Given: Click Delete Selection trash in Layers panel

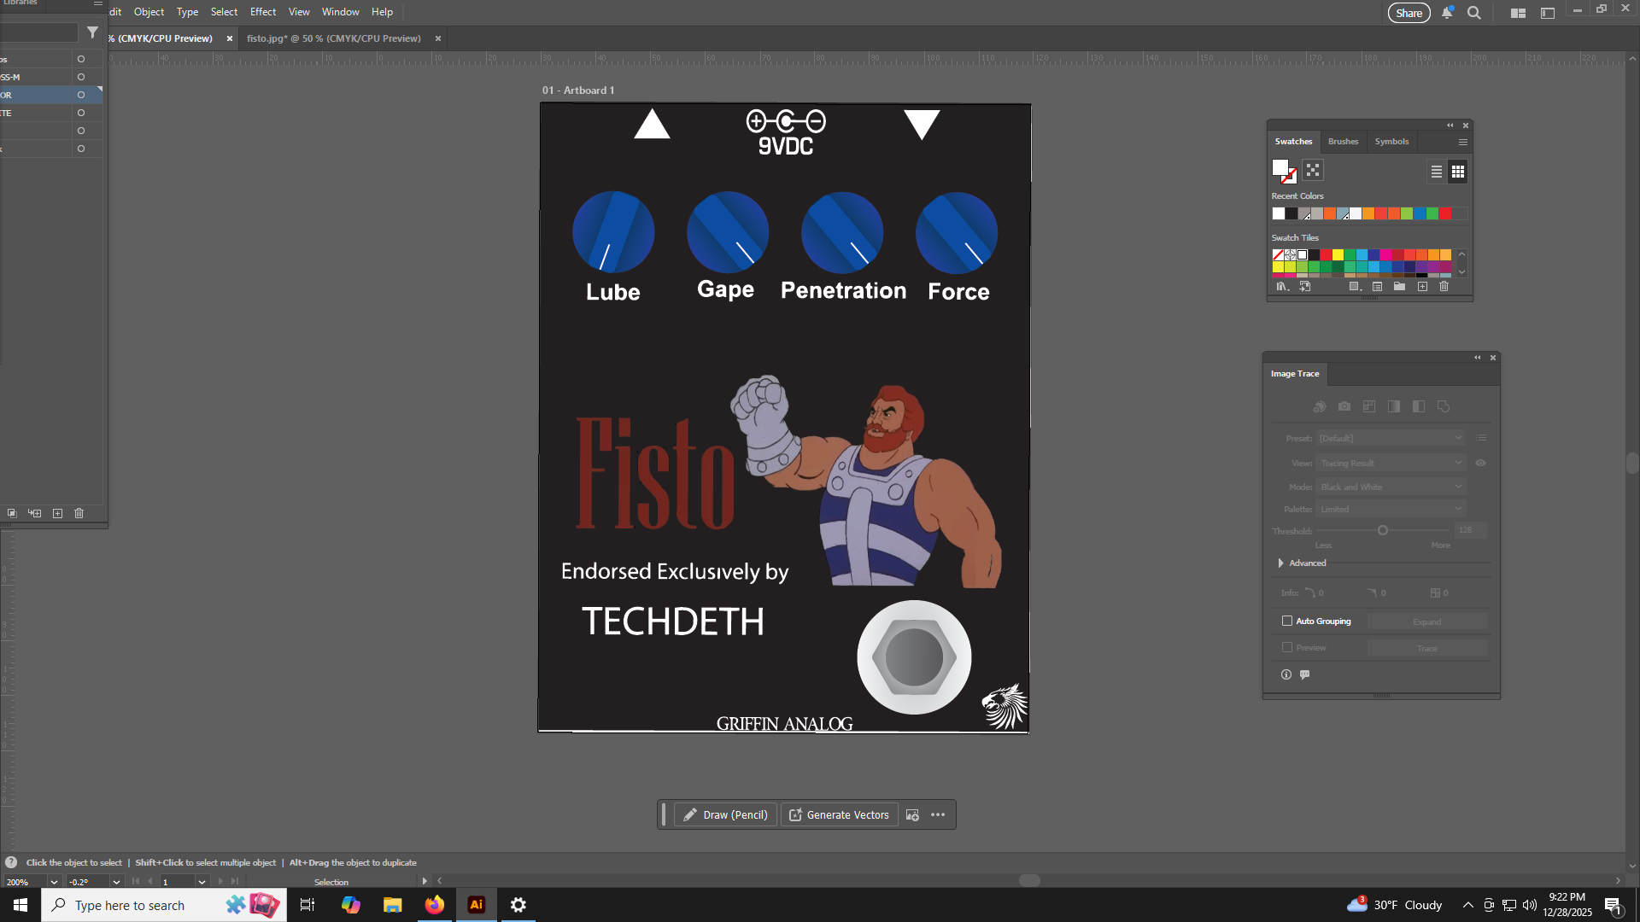Looking at the screenshot, I should tap(79, 513).
